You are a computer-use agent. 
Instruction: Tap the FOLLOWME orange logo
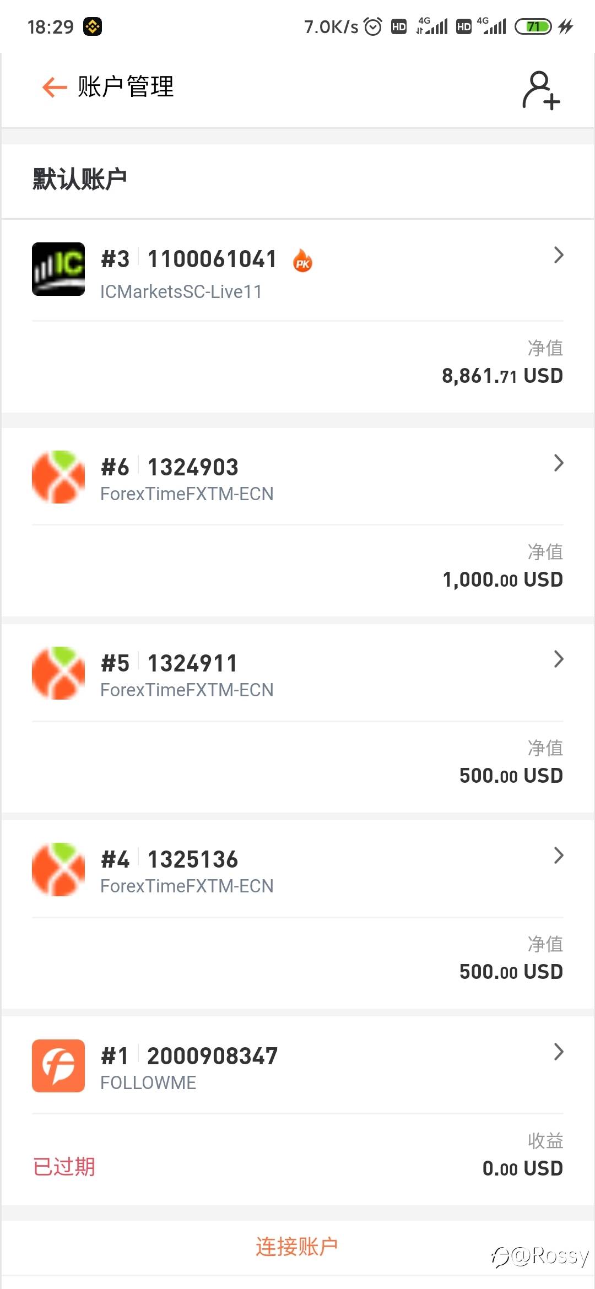(x=58, y=1066)
